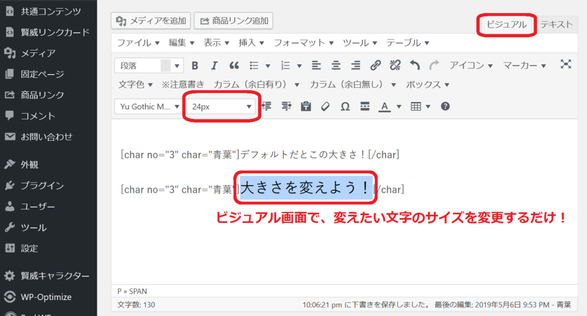The width and height of the screenshot is (587, 316).
Task: Decrease indent of paragraph
Action: tap(267, 106)
